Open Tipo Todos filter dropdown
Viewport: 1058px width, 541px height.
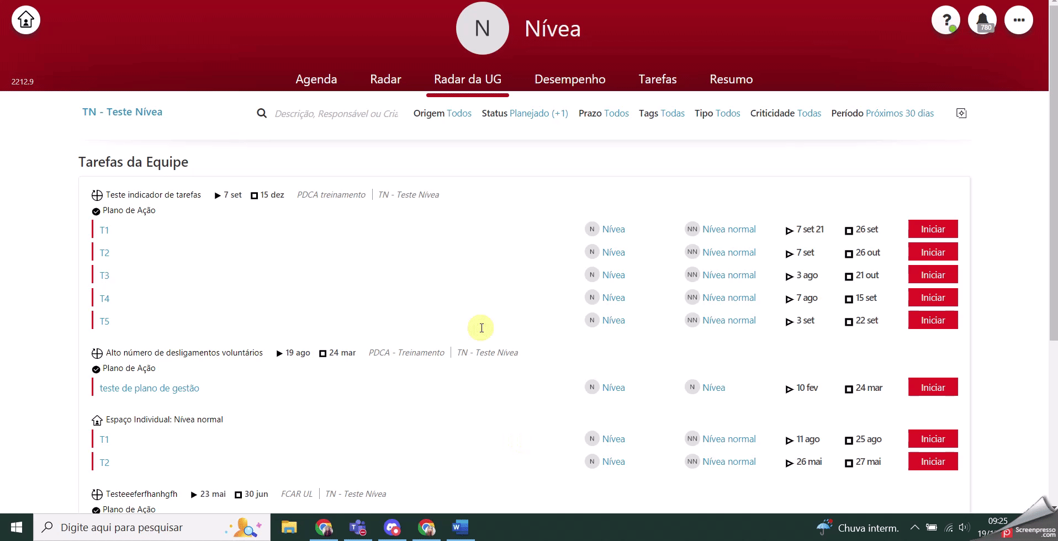pyautogui.click(x=717, y=113)
